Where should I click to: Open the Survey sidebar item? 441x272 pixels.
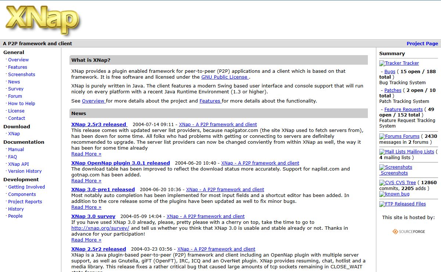(16, 89)
